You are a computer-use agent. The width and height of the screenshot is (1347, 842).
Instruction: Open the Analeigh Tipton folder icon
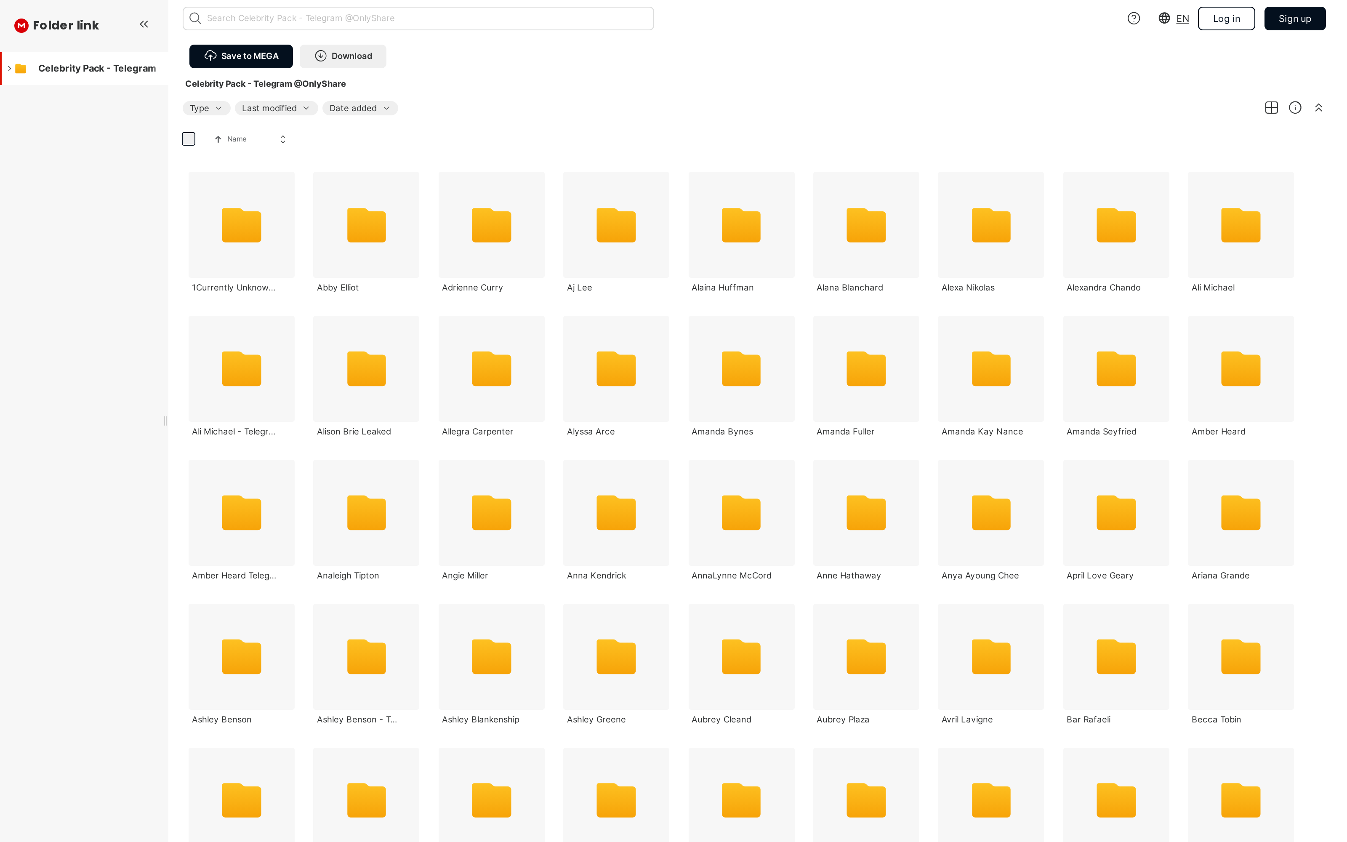coord(366,513)
